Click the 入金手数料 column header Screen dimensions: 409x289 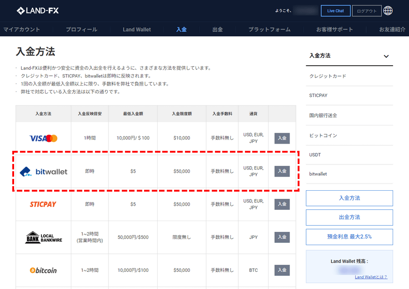pyautogui.click(x=222, y=114)
